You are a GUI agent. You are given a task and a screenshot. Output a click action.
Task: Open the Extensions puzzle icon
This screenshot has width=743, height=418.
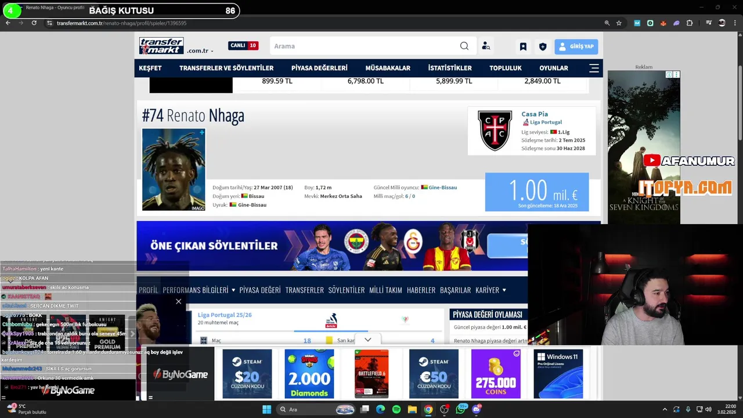[690, 23]
